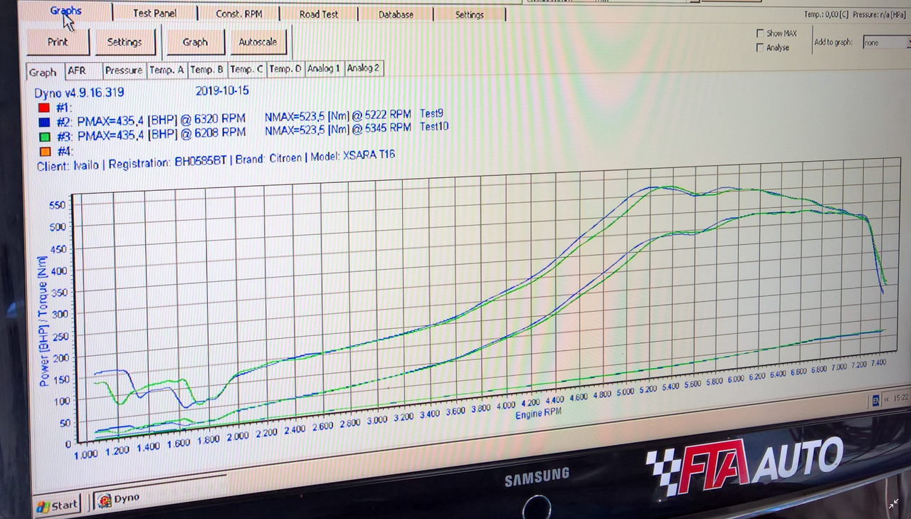This screenshot has height=519, width=911.
Task: Expand hidden tray icons with the double chevron
Action: coord(886,399)
